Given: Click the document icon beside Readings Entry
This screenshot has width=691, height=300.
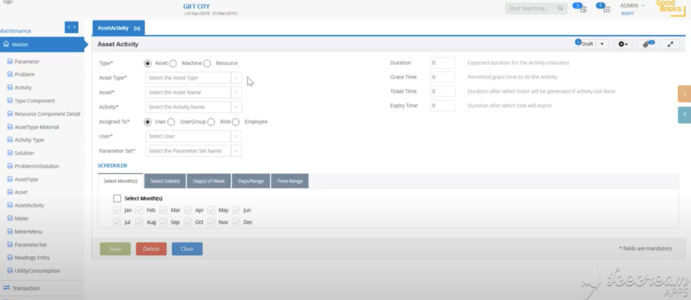Looking at the screenshot, I should click(x=10, y=257).
